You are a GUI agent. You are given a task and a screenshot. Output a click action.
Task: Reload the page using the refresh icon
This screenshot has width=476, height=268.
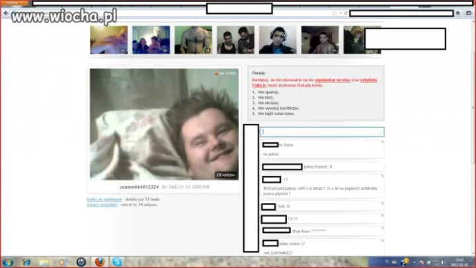click(x=346, y=13)
